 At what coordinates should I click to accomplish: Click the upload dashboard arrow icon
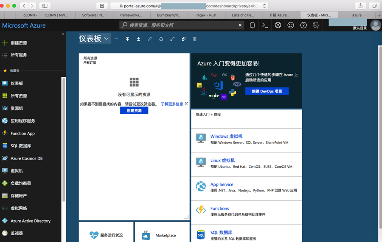coord(127,39)
